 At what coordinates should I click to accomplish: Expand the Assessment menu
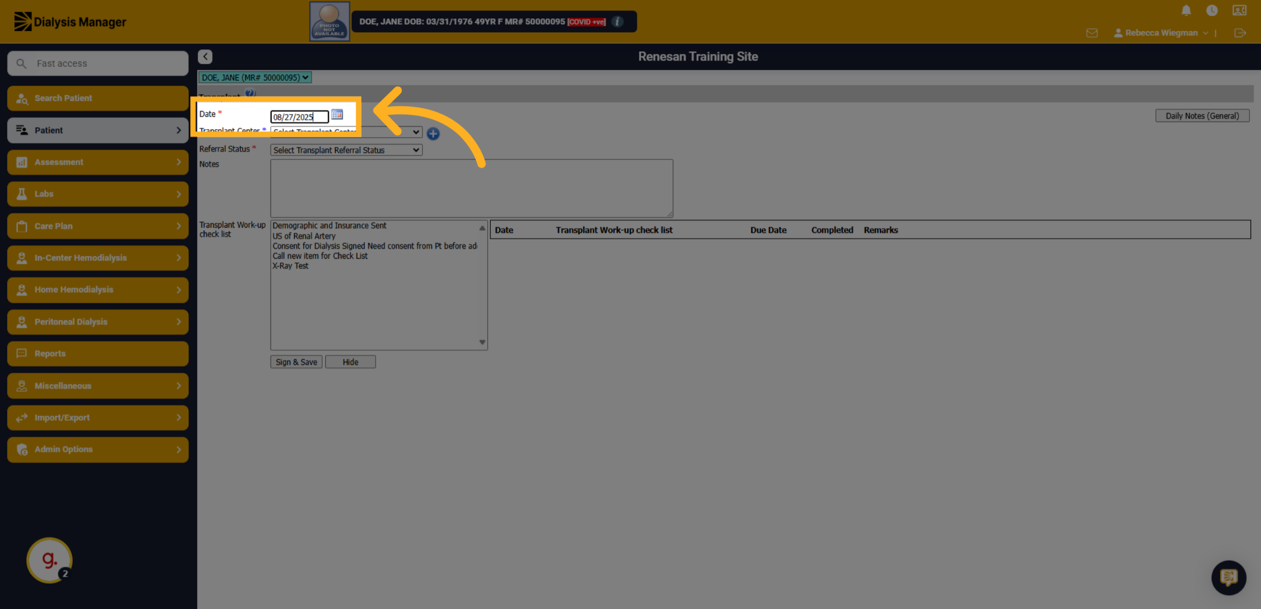98,162
